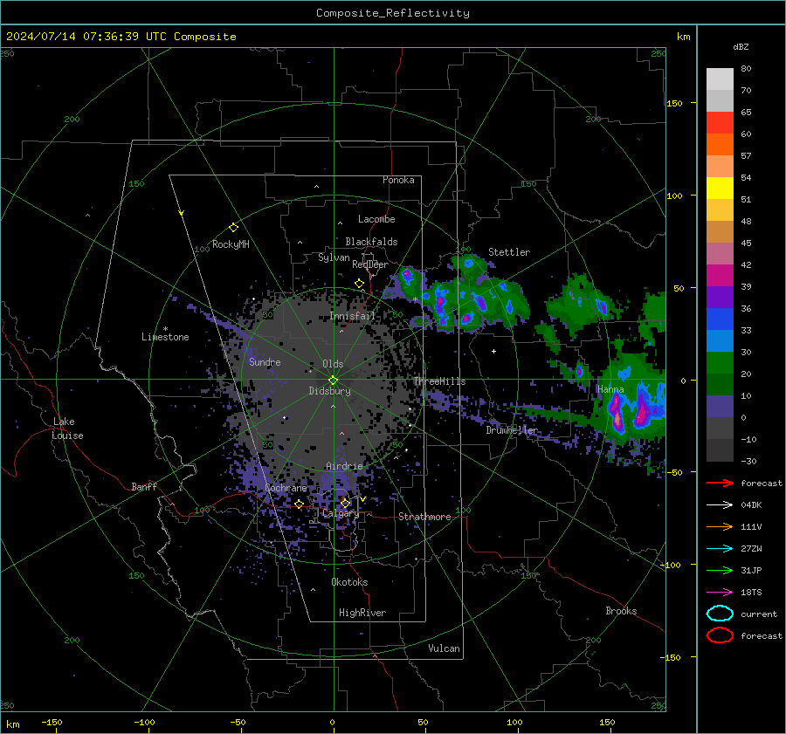The width and height of the screenshot is (786, 734).
Task: Click the Strathmore label
Action: click(x=424, y=517)
